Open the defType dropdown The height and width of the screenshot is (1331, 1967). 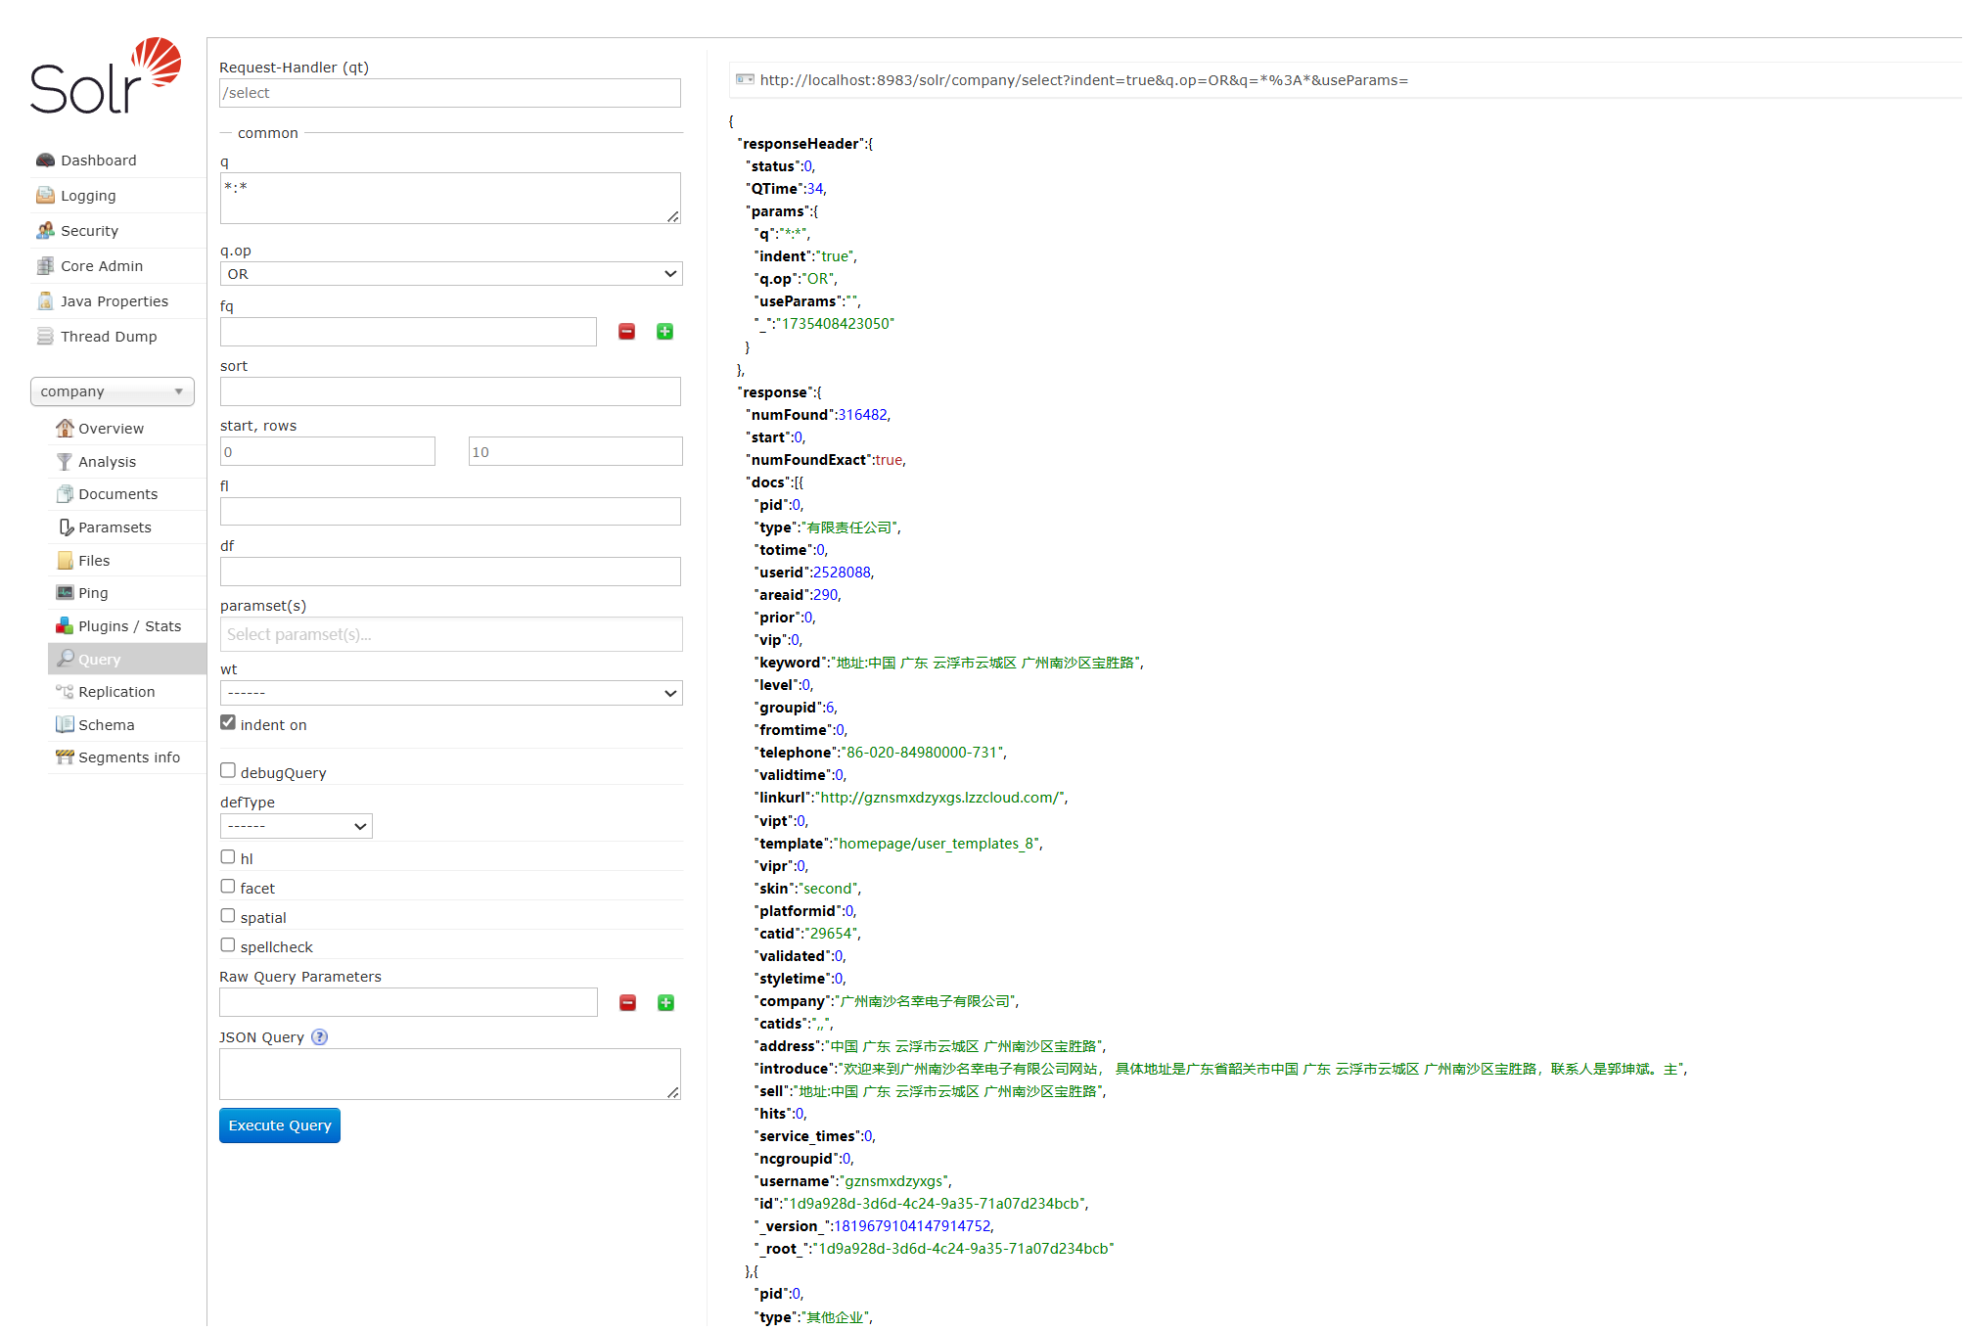pyautogui.click(x=296, y=827)
